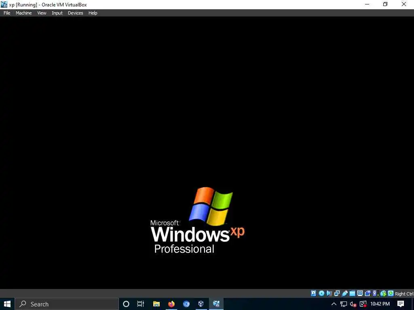This screenshot has height=310, width=414.
Task: Click the network adapter indicator icon
Action: coord(337,293)
